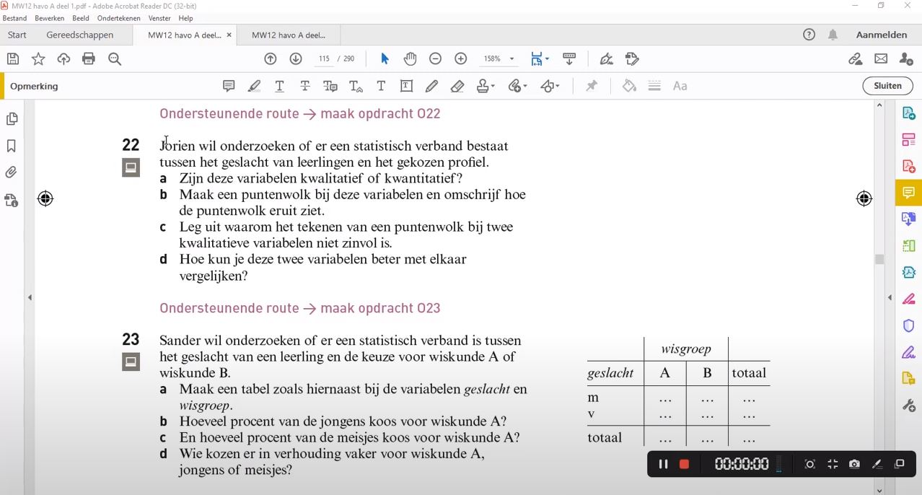Open the Beeld menu
Image resolution: width=922 pixels, height=495 pixels.
81,18
